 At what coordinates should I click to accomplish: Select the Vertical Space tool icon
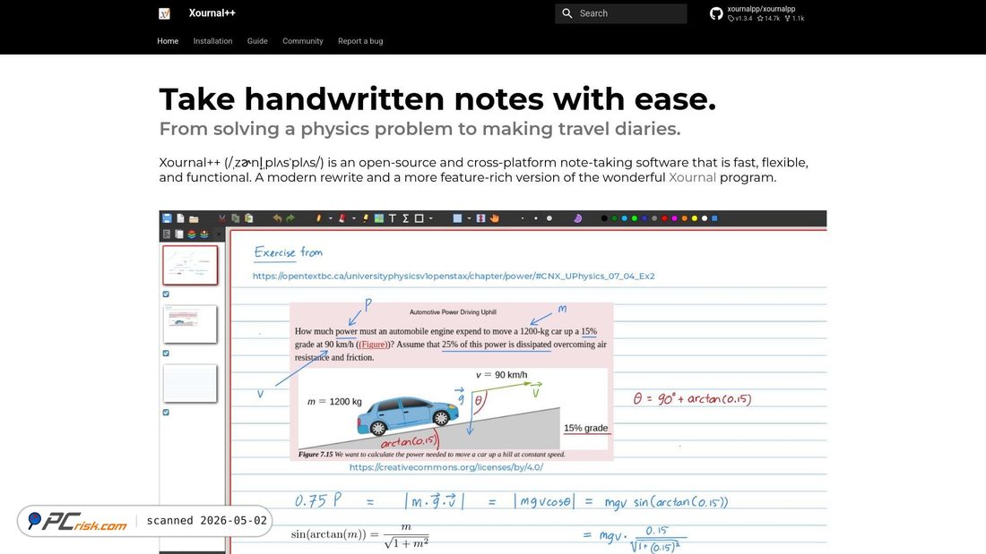tap(481, 218)
